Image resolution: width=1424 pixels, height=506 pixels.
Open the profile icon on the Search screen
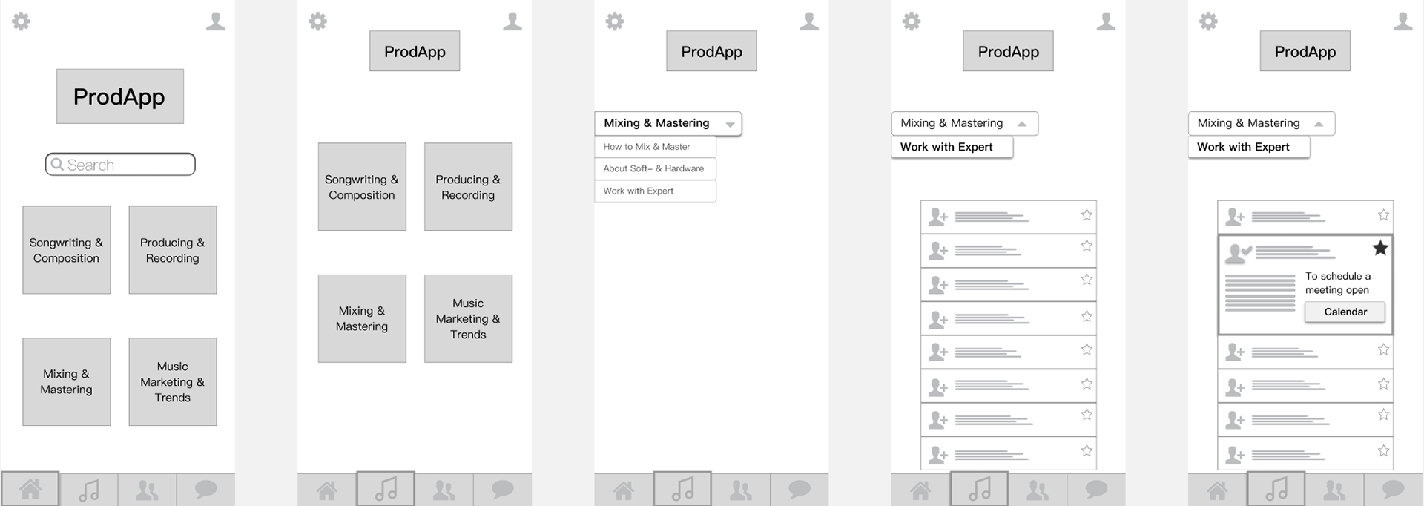tap(215, 22)
